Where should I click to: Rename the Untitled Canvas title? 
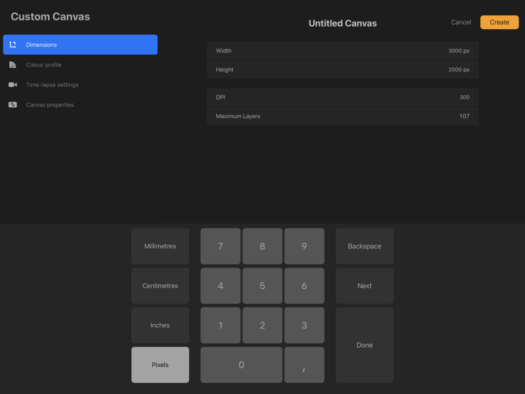[x=342, y=23]
